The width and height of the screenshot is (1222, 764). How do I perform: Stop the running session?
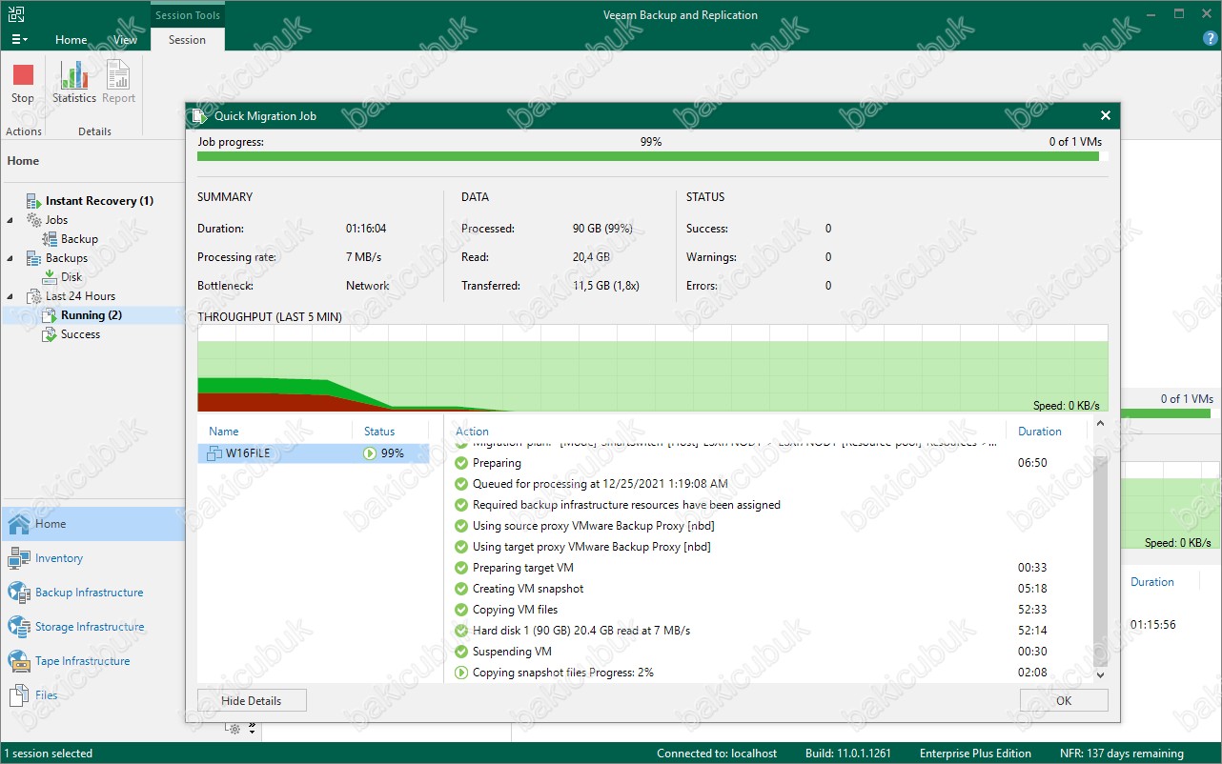23,84
